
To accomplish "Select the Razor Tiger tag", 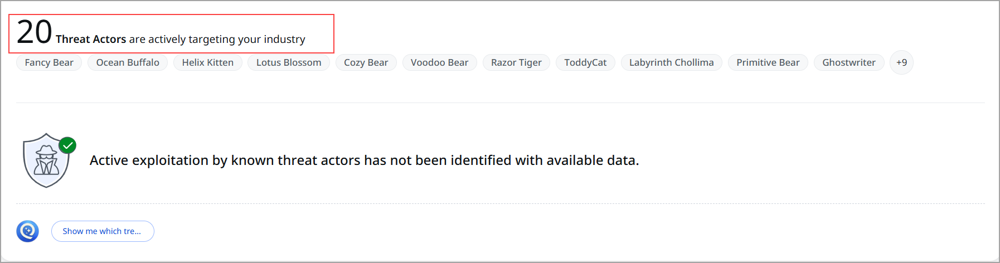I will [516, 62].
